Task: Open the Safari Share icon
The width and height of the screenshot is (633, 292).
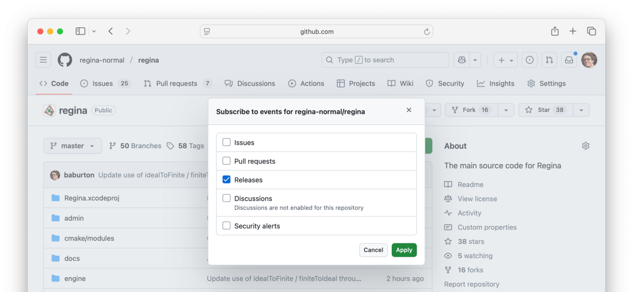Action: (x=555, y=31)
